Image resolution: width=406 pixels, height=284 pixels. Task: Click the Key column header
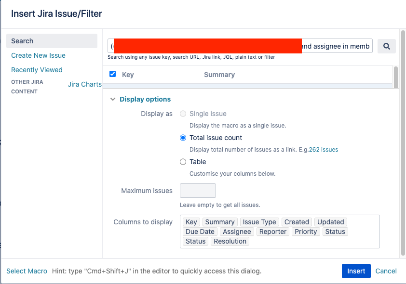128,75
